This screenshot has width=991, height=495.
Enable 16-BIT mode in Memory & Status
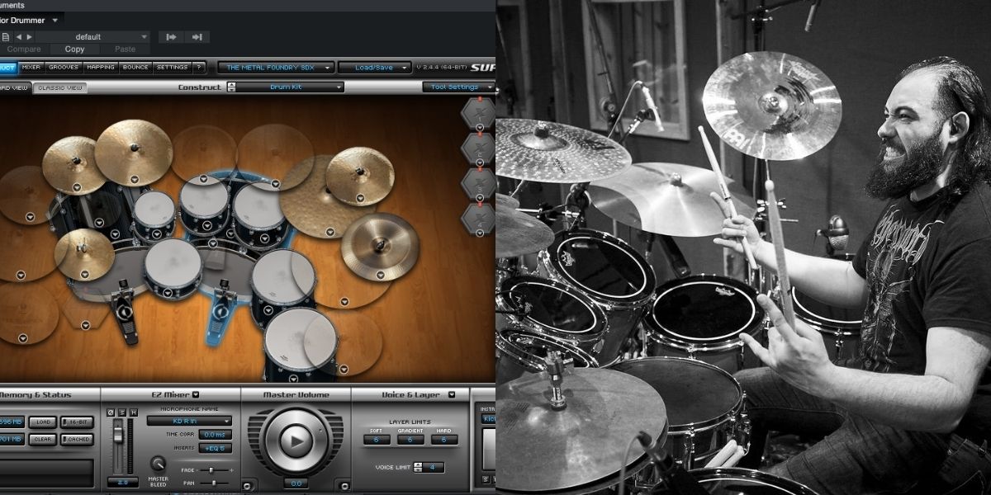tap(78, 422)
